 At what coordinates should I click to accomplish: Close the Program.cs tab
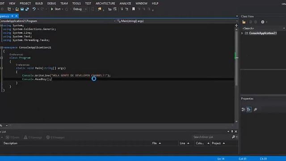pyautogui.click(x=17, y=16)
